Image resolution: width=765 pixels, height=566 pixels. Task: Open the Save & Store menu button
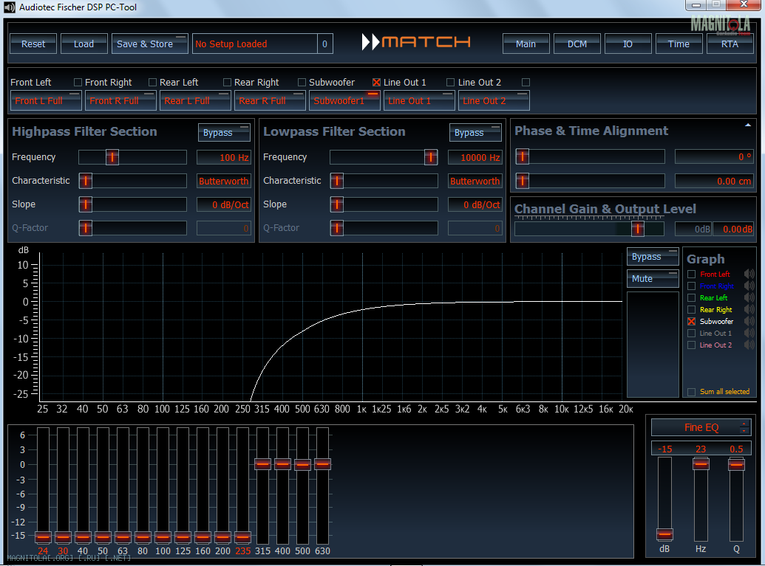150,44
